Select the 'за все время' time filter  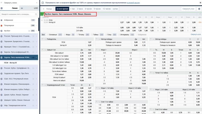pyautogui.click(x=62, y=9)
